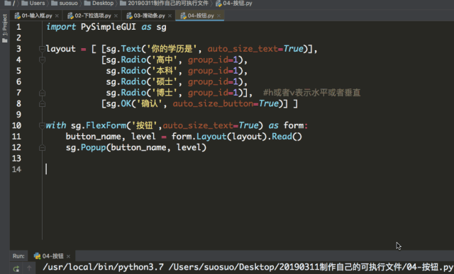Click the Python file icon on 03-滑动条.py tab
Viewport: 454px width, 274px height.
click(x=129, y=16)
